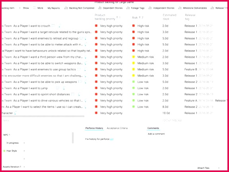This screenshot has height=172, width=229.
Task: Click the green Low risk swatch on the jump row
Action: coord(133,88)
